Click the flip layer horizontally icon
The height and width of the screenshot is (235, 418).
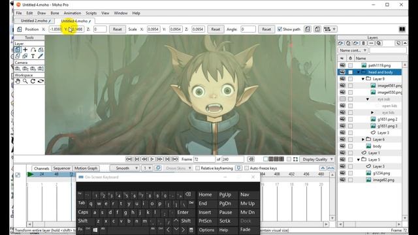[308, 29]
